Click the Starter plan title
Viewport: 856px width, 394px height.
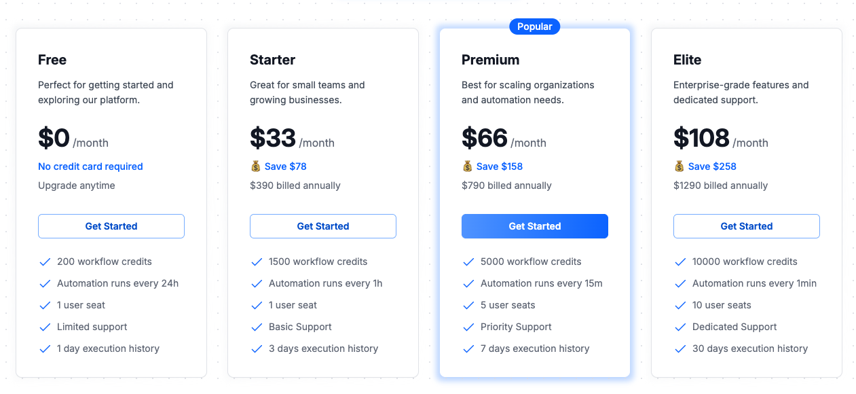272,60
